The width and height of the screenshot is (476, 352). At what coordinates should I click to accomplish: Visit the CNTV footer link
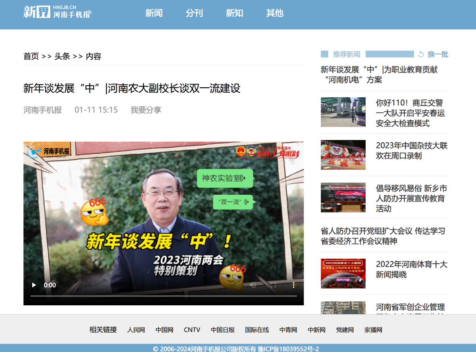click(x=192, y=330)
